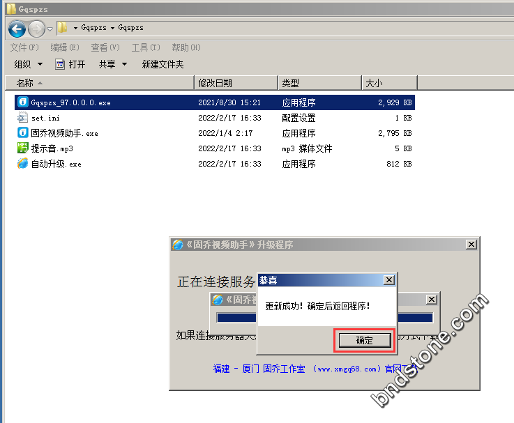Screen dimensions: 514x423
Task: Click the Back navigation arrow
Action: click(x=17, y=29)
